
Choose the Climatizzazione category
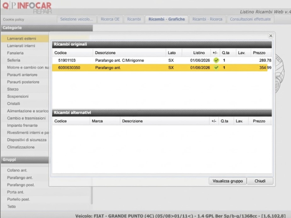(x=25, y=147)
